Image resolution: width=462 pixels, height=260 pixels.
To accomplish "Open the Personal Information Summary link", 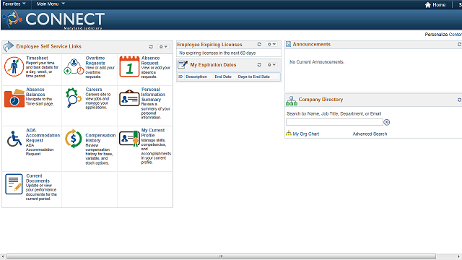I will (153, 95).
